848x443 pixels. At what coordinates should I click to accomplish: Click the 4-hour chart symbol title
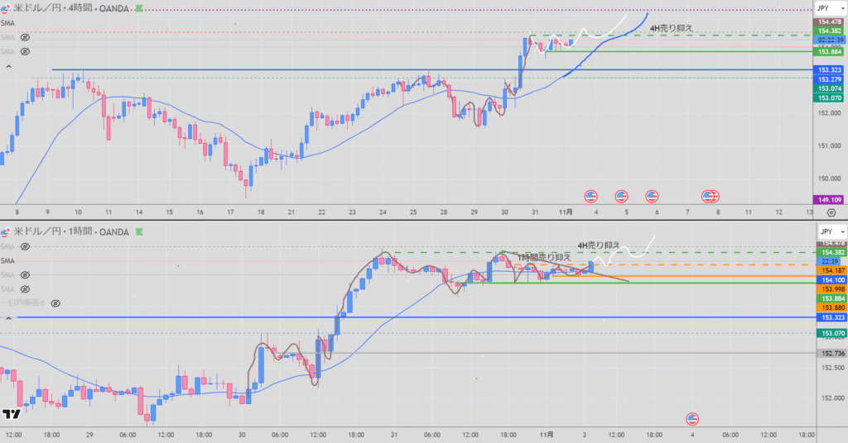coord(73,9)
